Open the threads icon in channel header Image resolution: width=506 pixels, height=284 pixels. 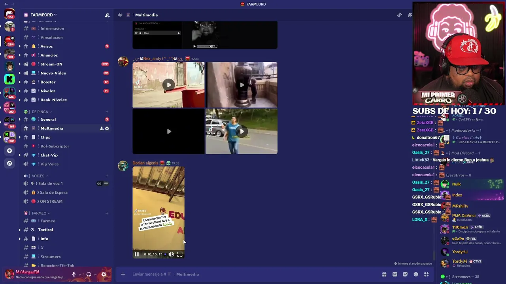400,15
